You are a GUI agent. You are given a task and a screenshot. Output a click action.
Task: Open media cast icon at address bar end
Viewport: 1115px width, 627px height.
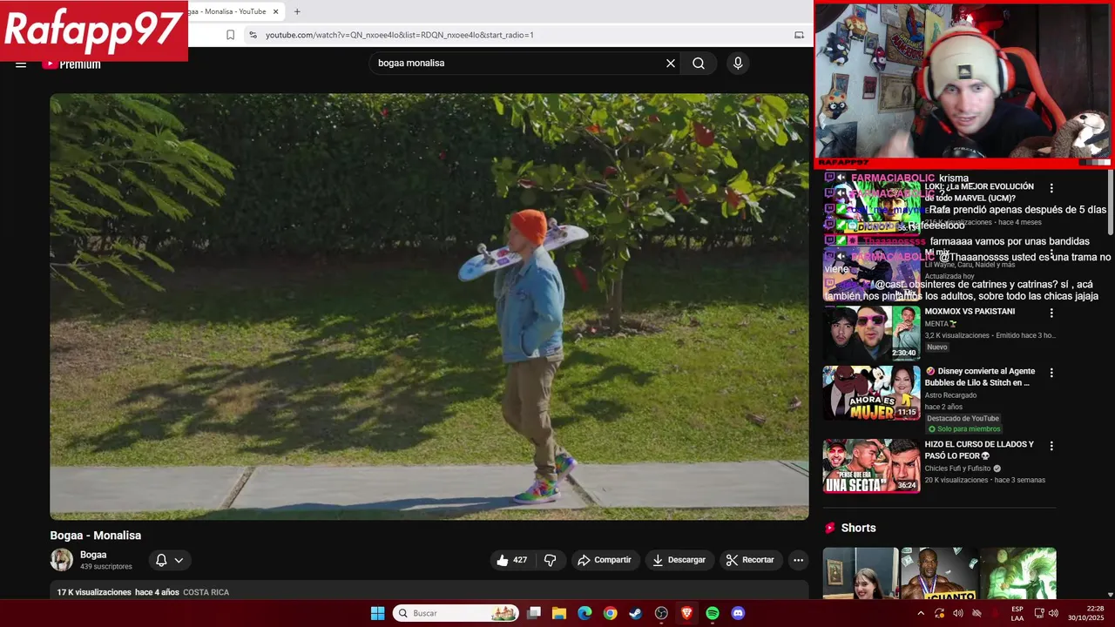pyautogui.click(x=799, y=35)
